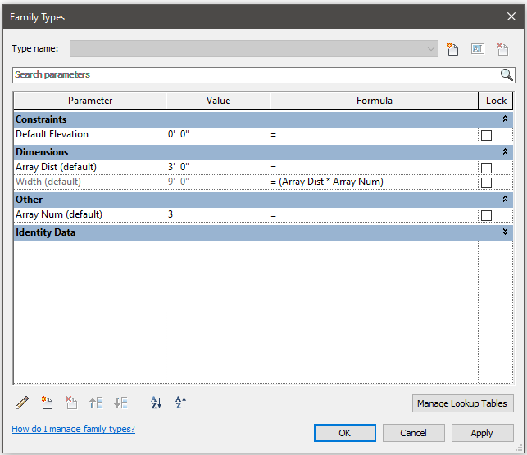Sort parameters in descending order Z-A
The width and height of the screenshot is (527, 455).
181,403
